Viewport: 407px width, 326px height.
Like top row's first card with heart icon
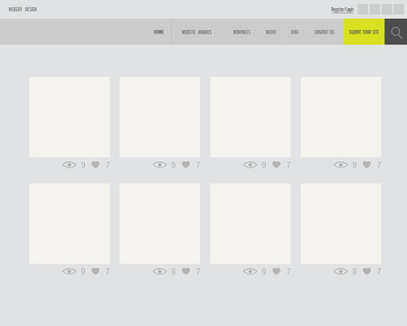point(96,165)
